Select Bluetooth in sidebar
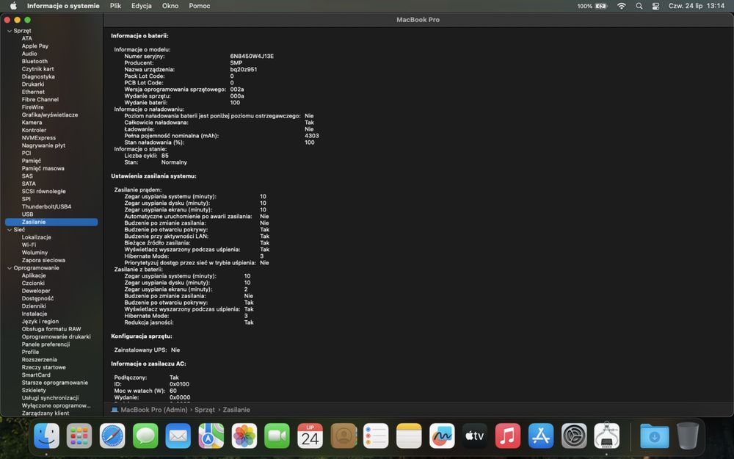The image size is (734, 459). point(34,62)
